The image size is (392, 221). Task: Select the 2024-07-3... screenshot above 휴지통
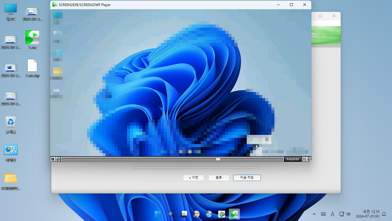(11, 98)
